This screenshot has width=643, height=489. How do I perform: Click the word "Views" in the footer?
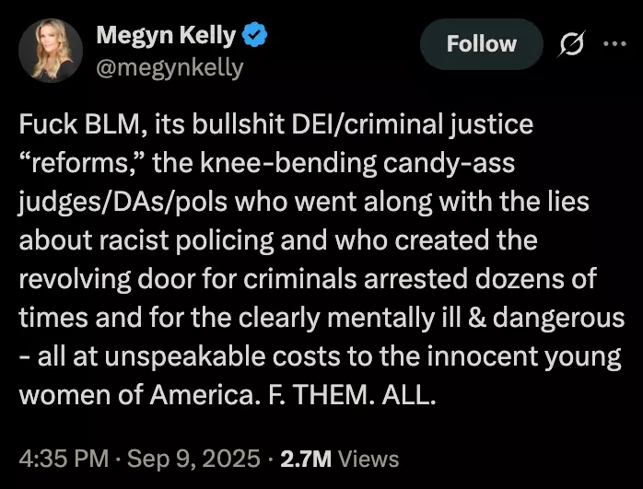click(x=368, y=460)
